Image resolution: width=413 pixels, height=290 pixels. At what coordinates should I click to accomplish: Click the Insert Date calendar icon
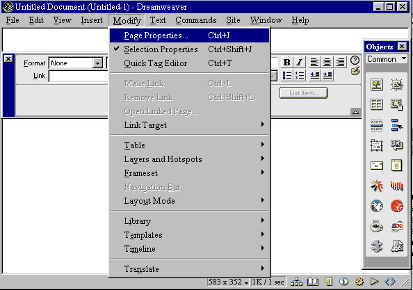[x=397, y=166]
